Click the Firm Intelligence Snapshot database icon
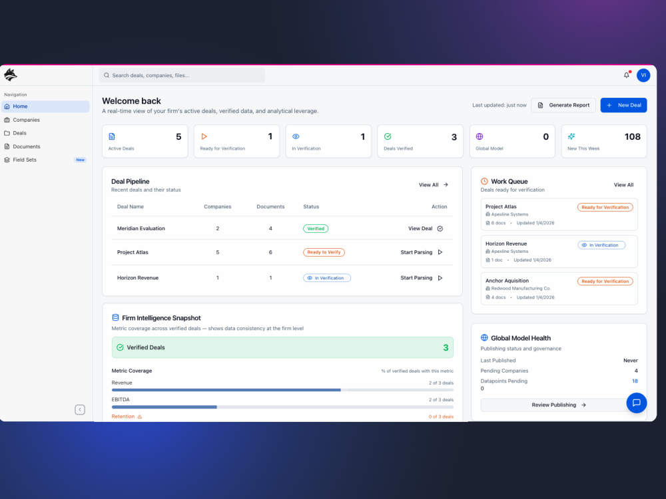The width and height of the screenshot is (666, 499). coord(115,317)
